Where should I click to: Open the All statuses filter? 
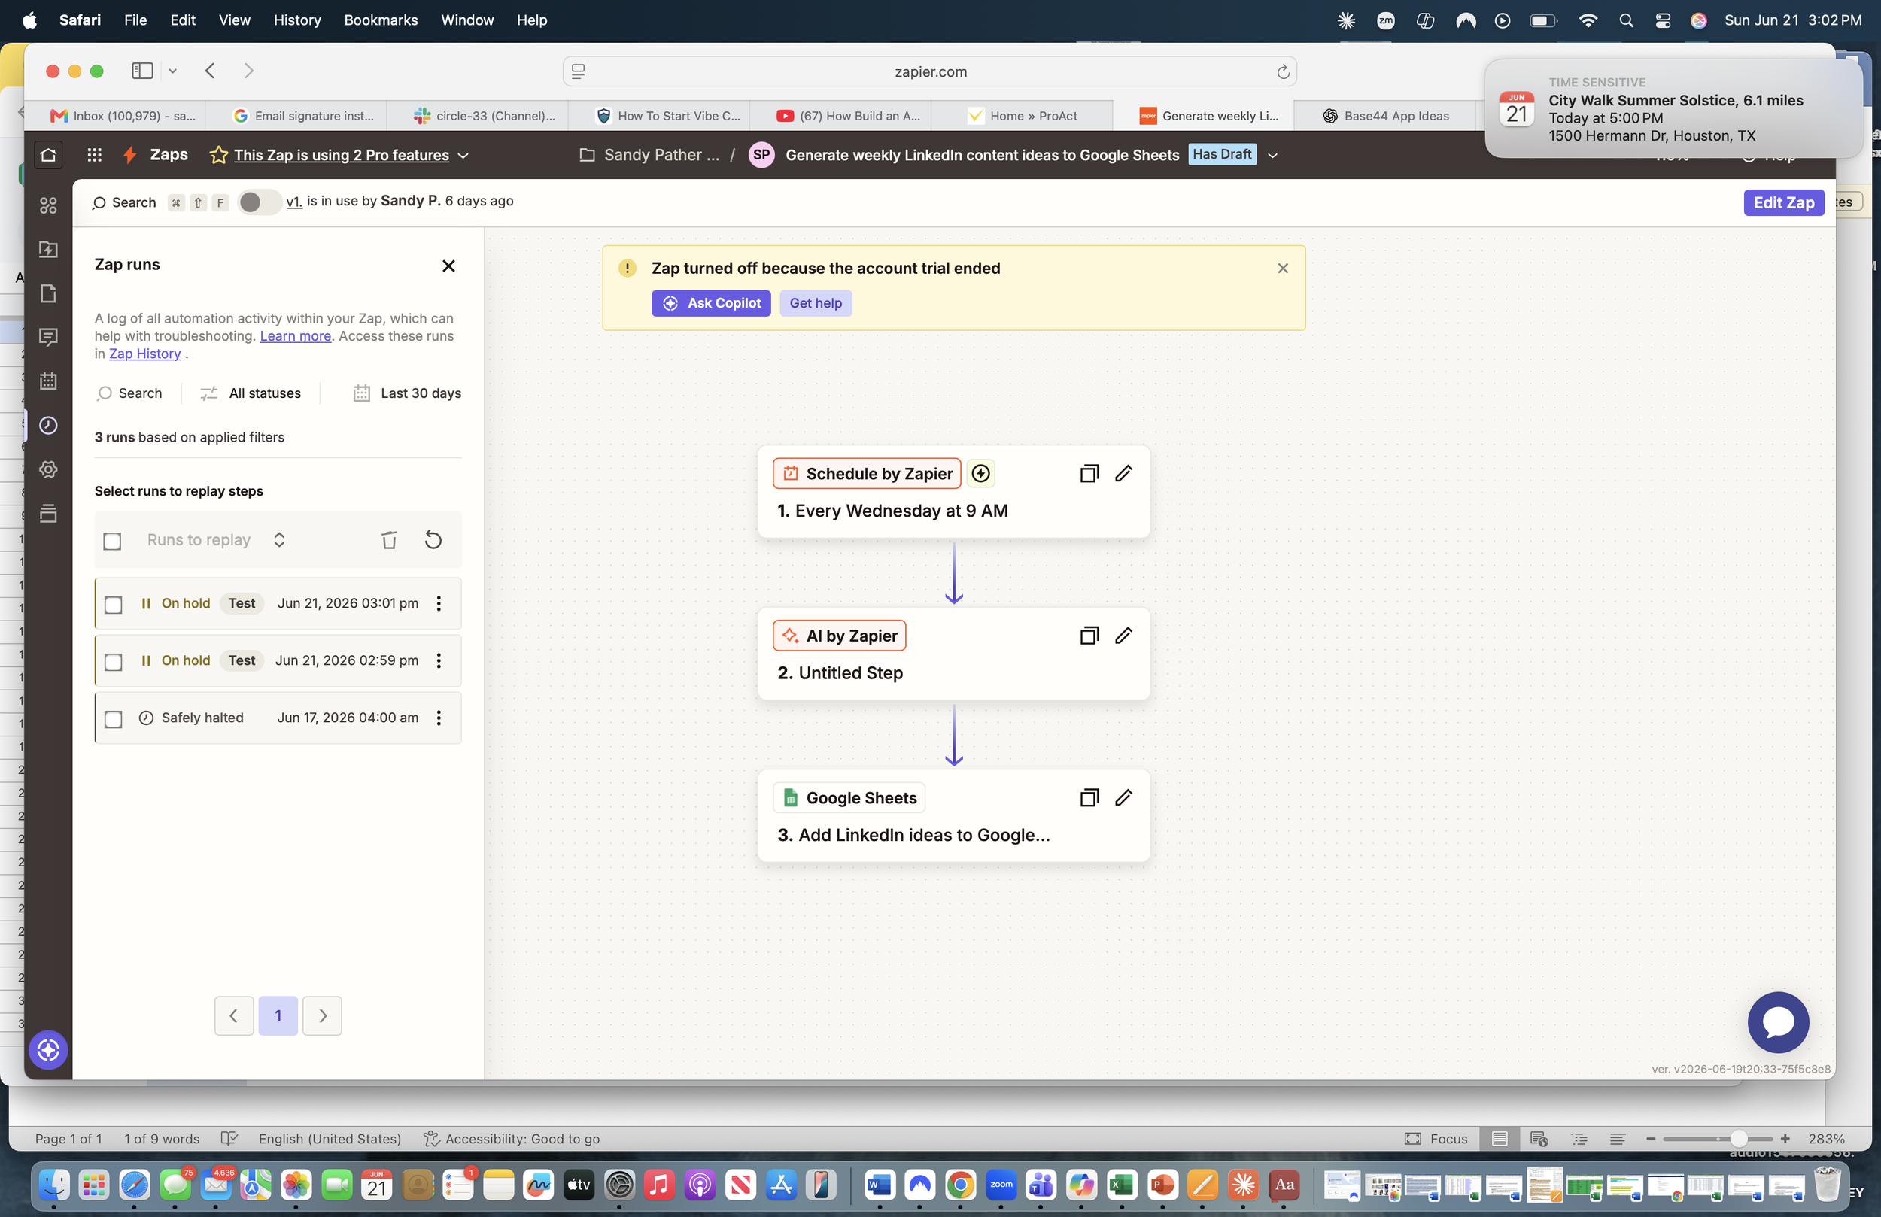[251, 393]
